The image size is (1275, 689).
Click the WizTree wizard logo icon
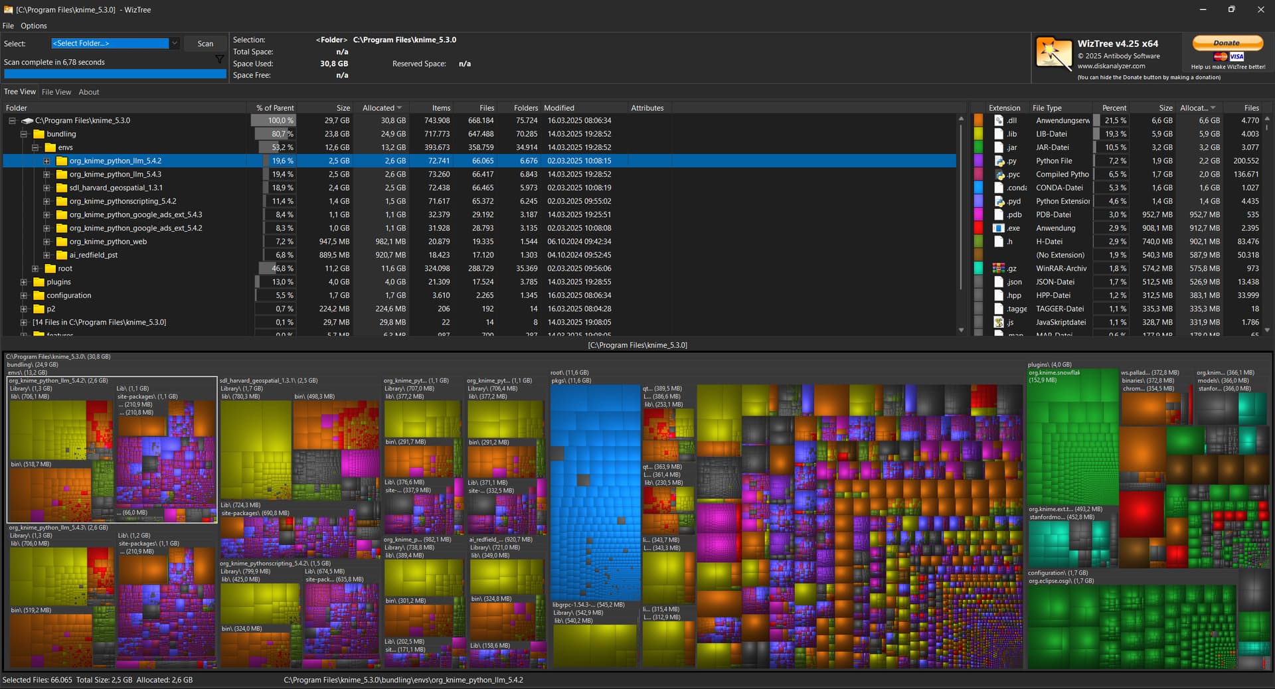pos(1053,54)
